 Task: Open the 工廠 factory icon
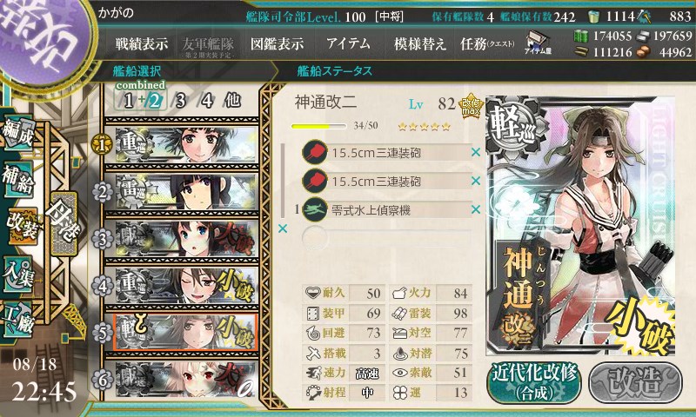[18, 319]
